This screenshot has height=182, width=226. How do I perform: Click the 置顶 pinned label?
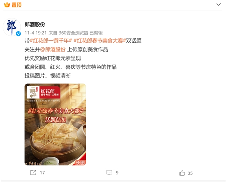coord(17,5)
